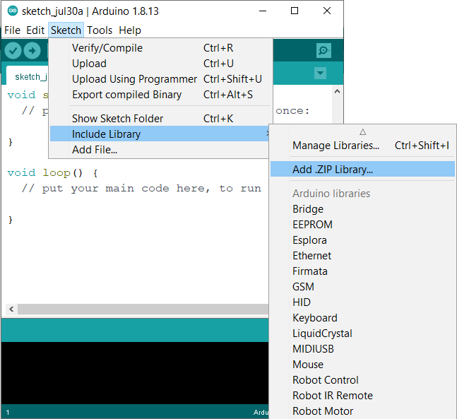Click the 'put your main code here' comment
457x419 pixels.
(x=141, y=189)
